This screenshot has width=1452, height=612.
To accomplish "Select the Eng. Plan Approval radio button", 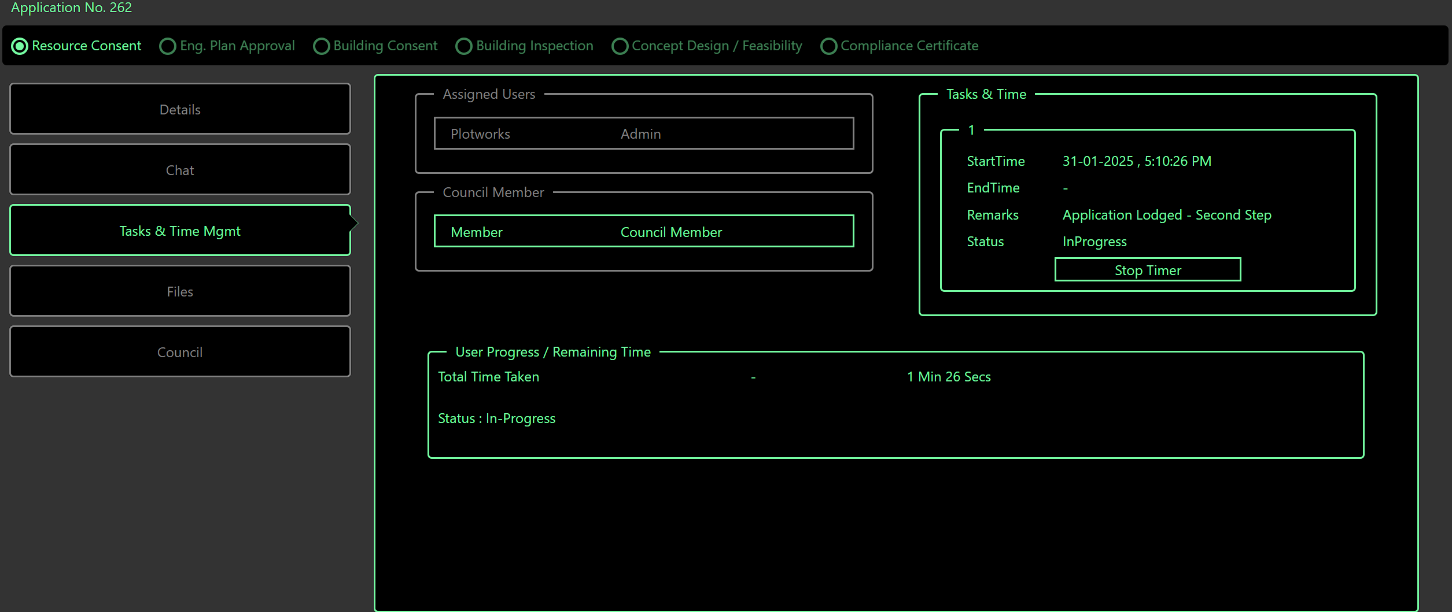I will point(167,46).
